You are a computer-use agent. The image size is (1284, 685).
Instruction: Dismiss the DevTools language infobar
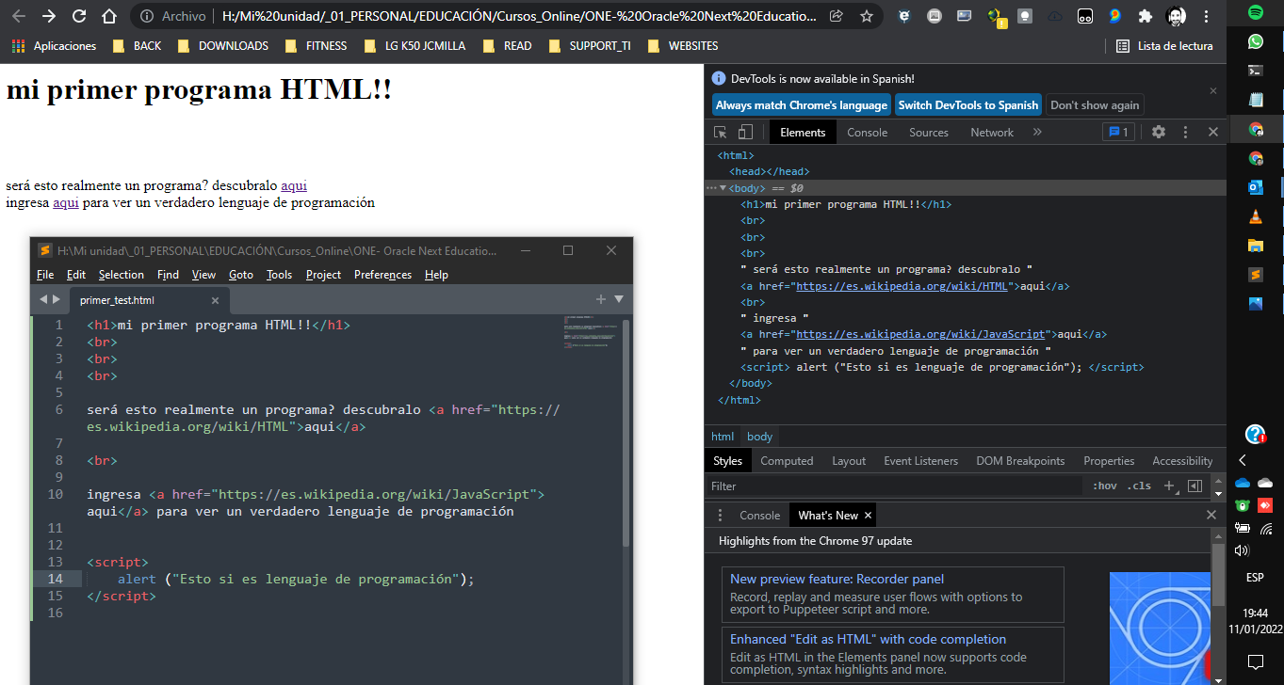(1213, 91)
